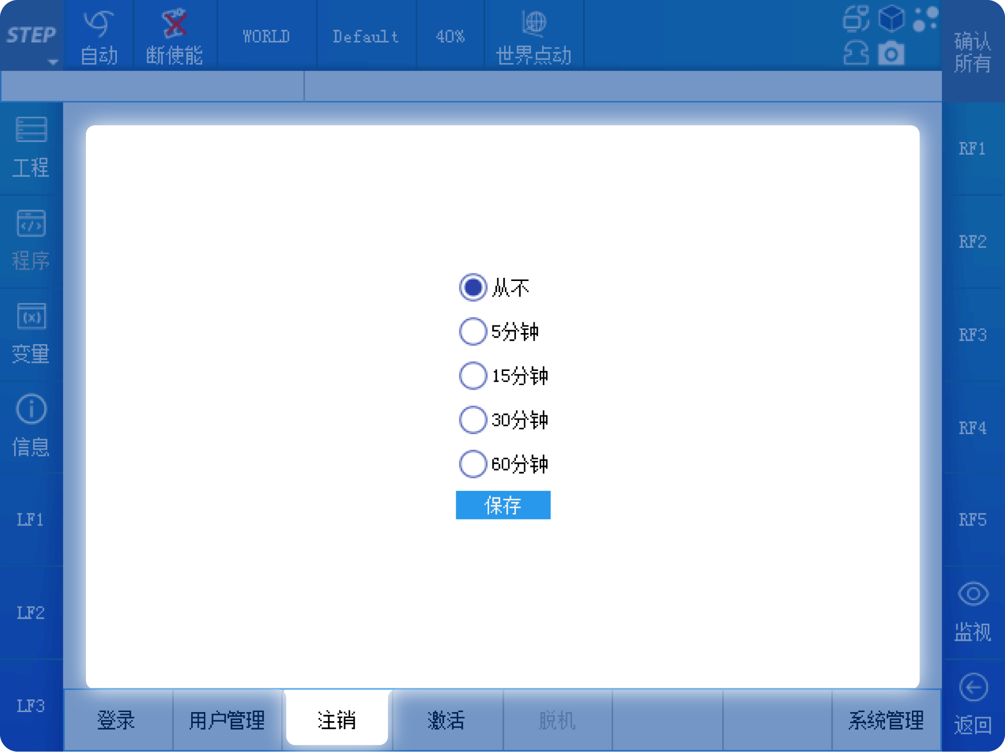This screenshot has width=1005, height=752.
Task: Select the 注销 logout tab
Action: click(337, 719)
